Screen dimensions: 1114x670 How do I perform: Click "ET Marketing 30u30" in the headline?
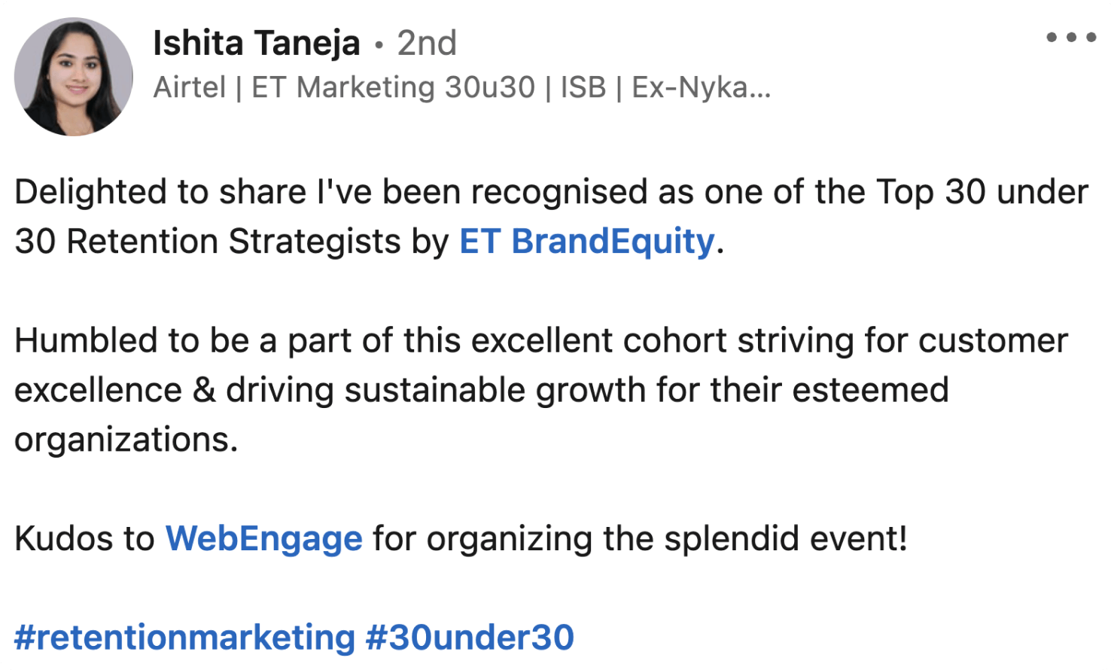(393, 87)
